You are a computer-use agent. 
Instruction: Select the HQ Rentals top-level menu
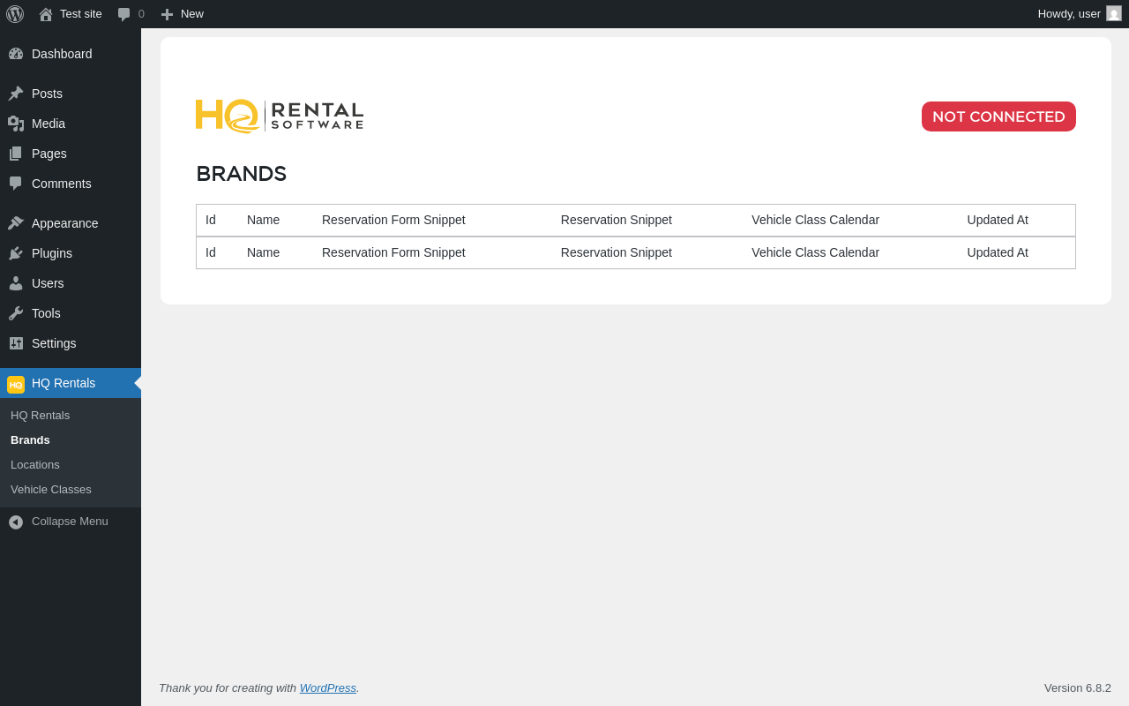71,383
